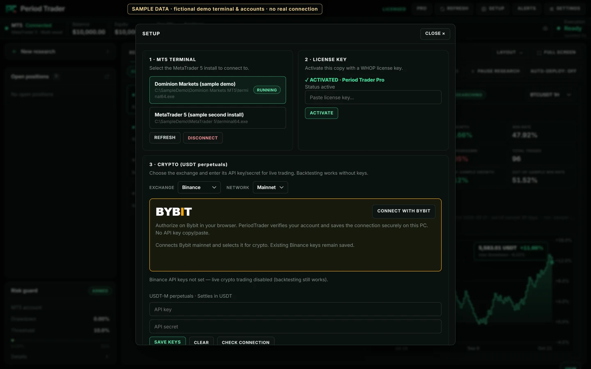Click the 'Status active' text
The width and height of the screenshot is (591, 369).
tap(320, 87)
